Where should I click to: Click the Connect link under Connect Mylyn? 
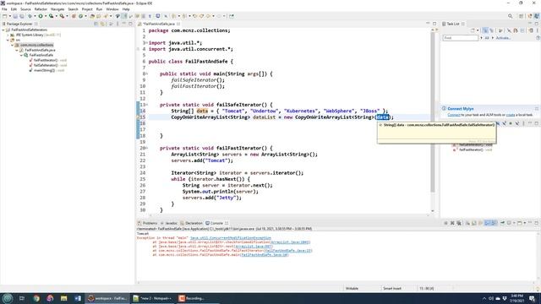click(x=454, y=115)
